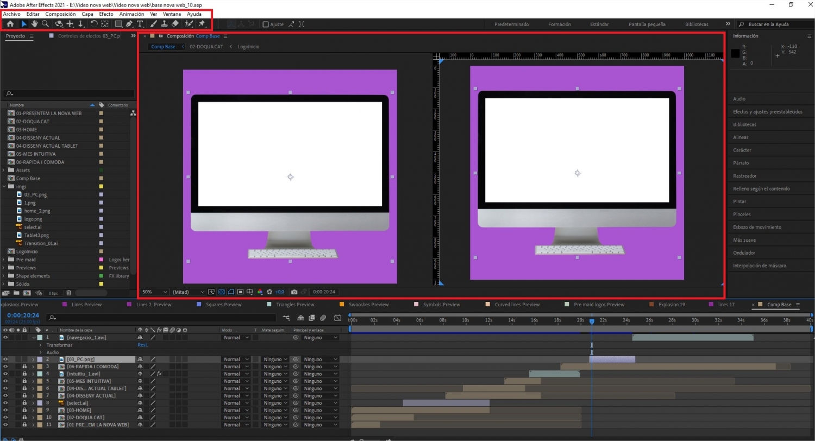
Task: Collapse the imgs folder in project panel
Action: (4, 186)
